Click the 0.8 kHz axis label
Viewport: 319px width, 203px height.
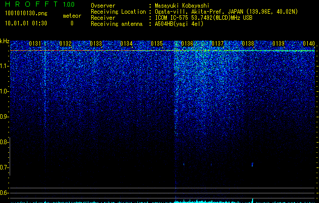pos(4,142)
